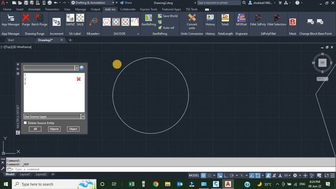Image resolution: width=336 pixels, height=189 pixels.
Task: Click the Share button
Action: (x=126, y=3)
